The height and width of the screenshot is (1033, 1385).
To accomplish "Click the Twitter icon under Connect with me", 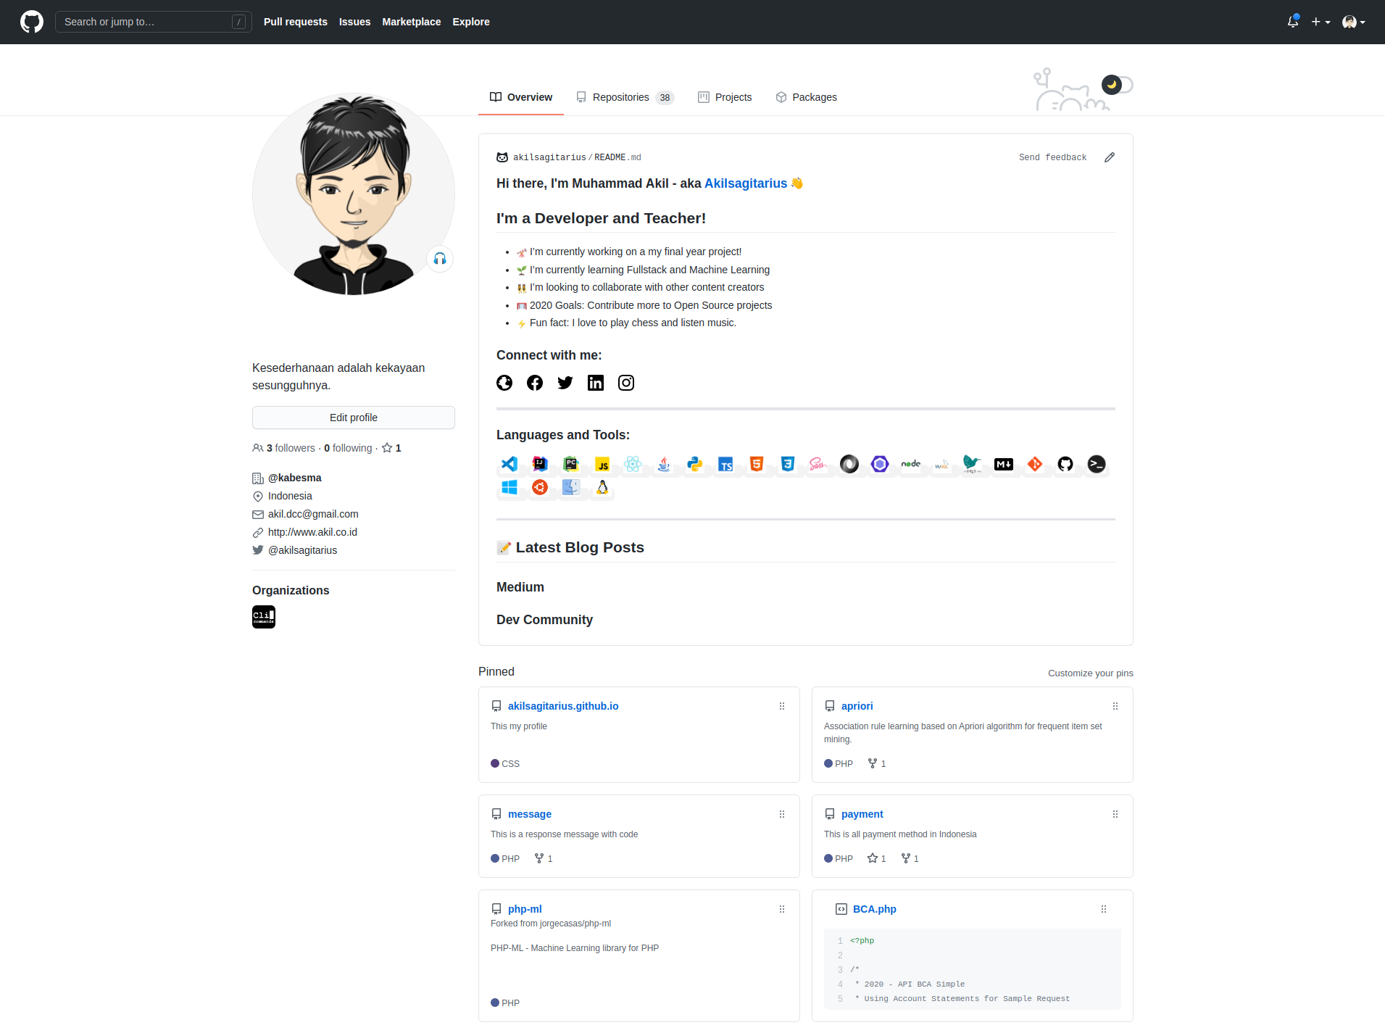I will pyautogui.click(x=565, y=383).
